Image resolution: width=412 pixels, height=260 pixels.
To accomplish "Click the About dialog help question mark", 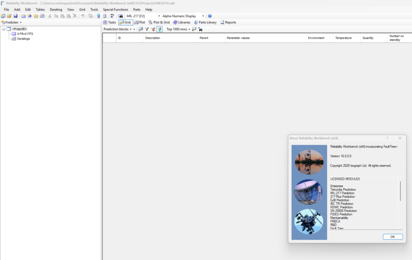I will click(387, 138).
